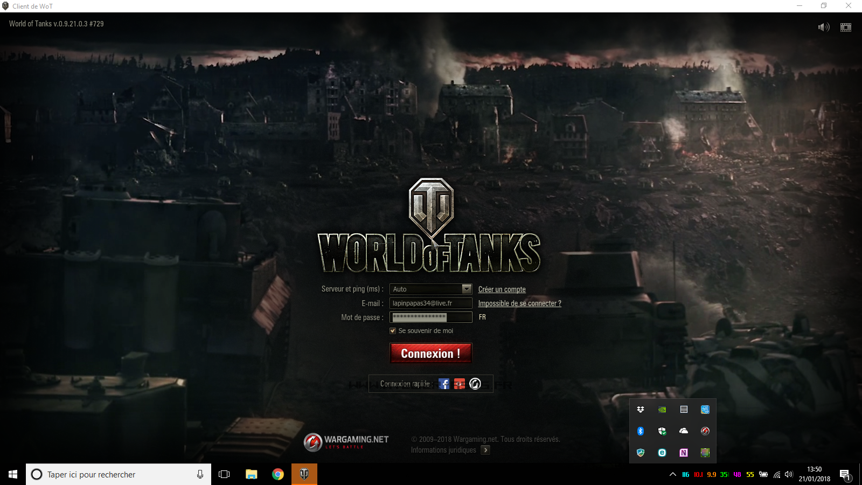Open Google Chrome from the taskbar
Screen dimensions: 862x485
pos(278,474)
